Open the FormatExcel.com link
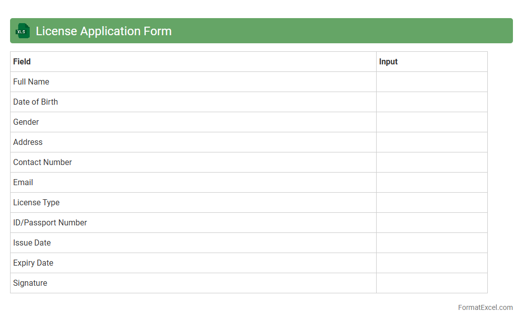This screenshot has width=523, height=322. (x=485, y=307)
